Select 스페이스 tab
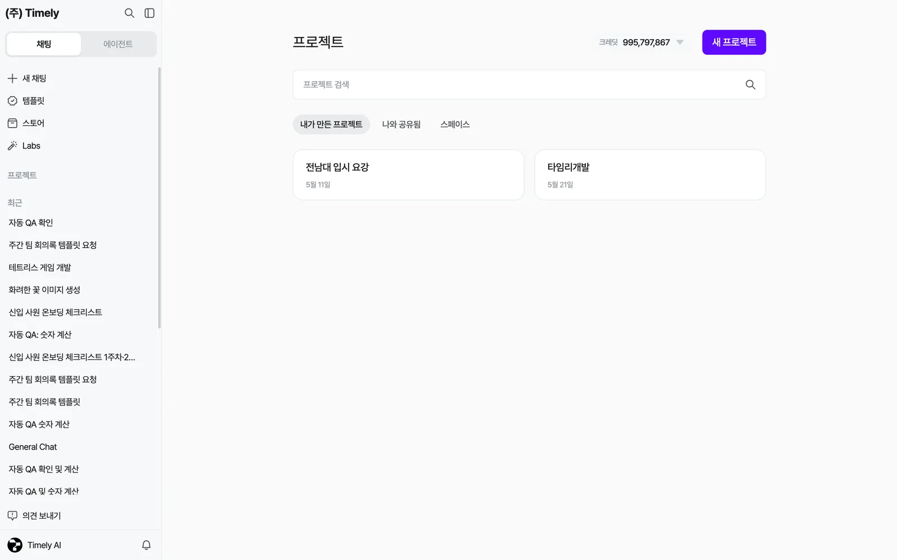897x560 pixels. click(455, 124)
